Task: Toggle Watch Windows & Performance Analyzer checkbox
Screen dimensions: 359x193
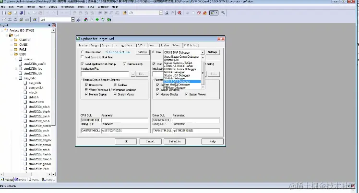Action: [x=86, y=89]
